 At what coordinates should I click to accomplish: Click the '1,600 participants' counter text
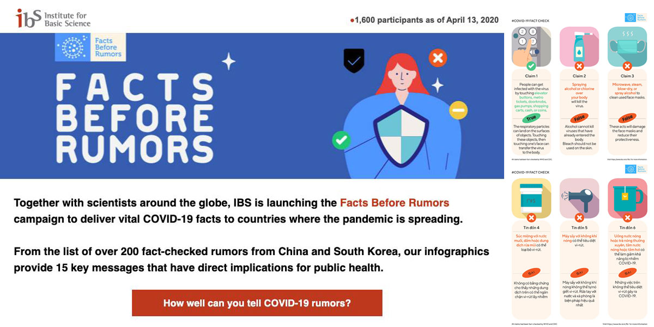pos(425,20)
